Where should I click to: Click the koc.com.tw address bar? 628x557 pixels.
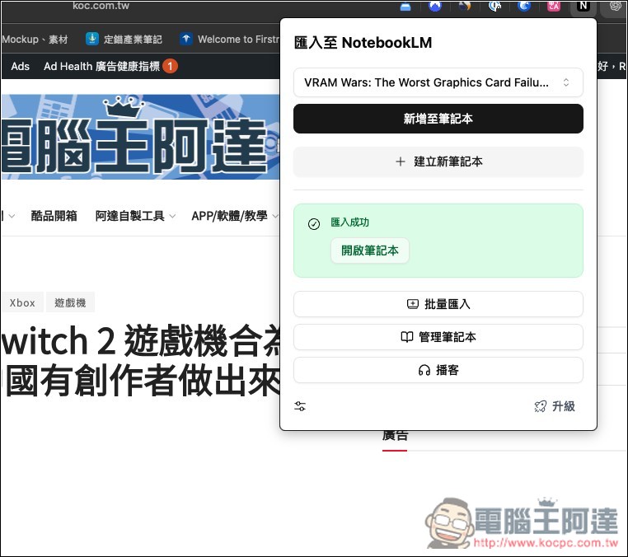(101, 6)
